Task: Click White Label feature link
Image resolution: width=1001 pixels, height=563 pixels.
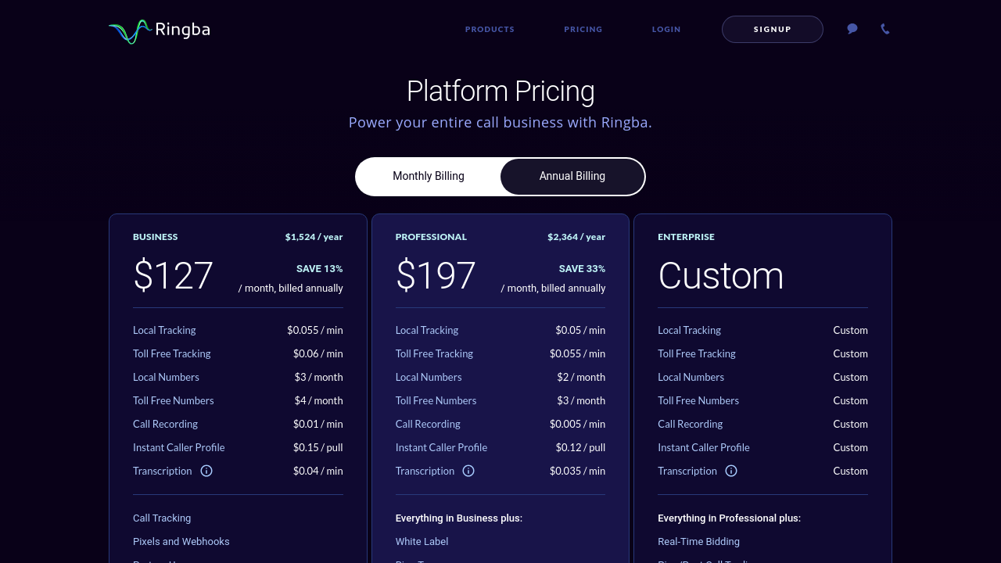Action: click(422, 541)
